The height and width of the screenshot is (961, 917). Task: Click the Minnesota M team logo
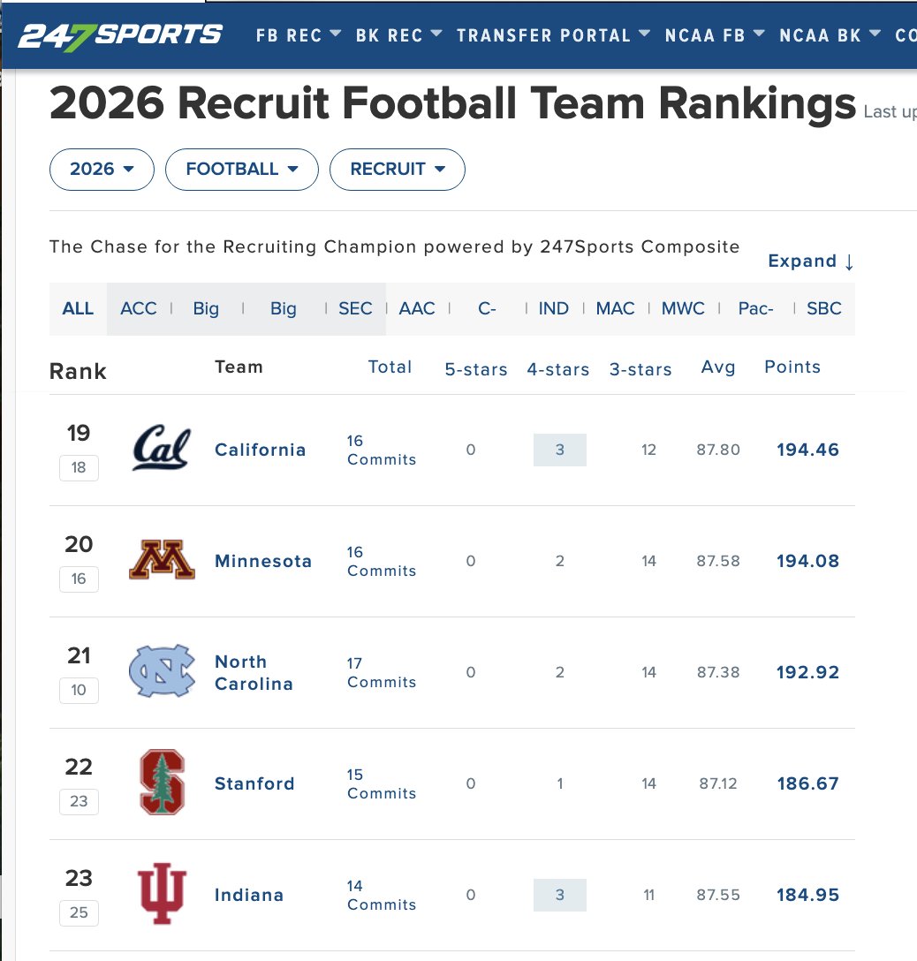162,560
